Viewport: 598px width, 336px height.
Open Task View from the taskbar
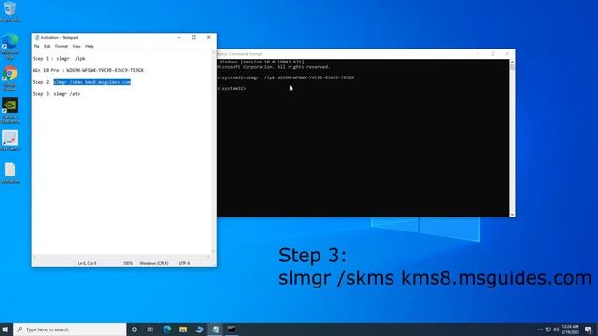pyautogui.click(x=150, y=329)
